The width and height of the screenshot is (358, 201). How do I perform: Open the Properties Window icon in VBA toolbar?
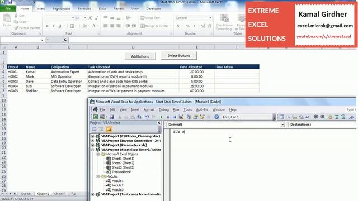[x=196, y=117]
